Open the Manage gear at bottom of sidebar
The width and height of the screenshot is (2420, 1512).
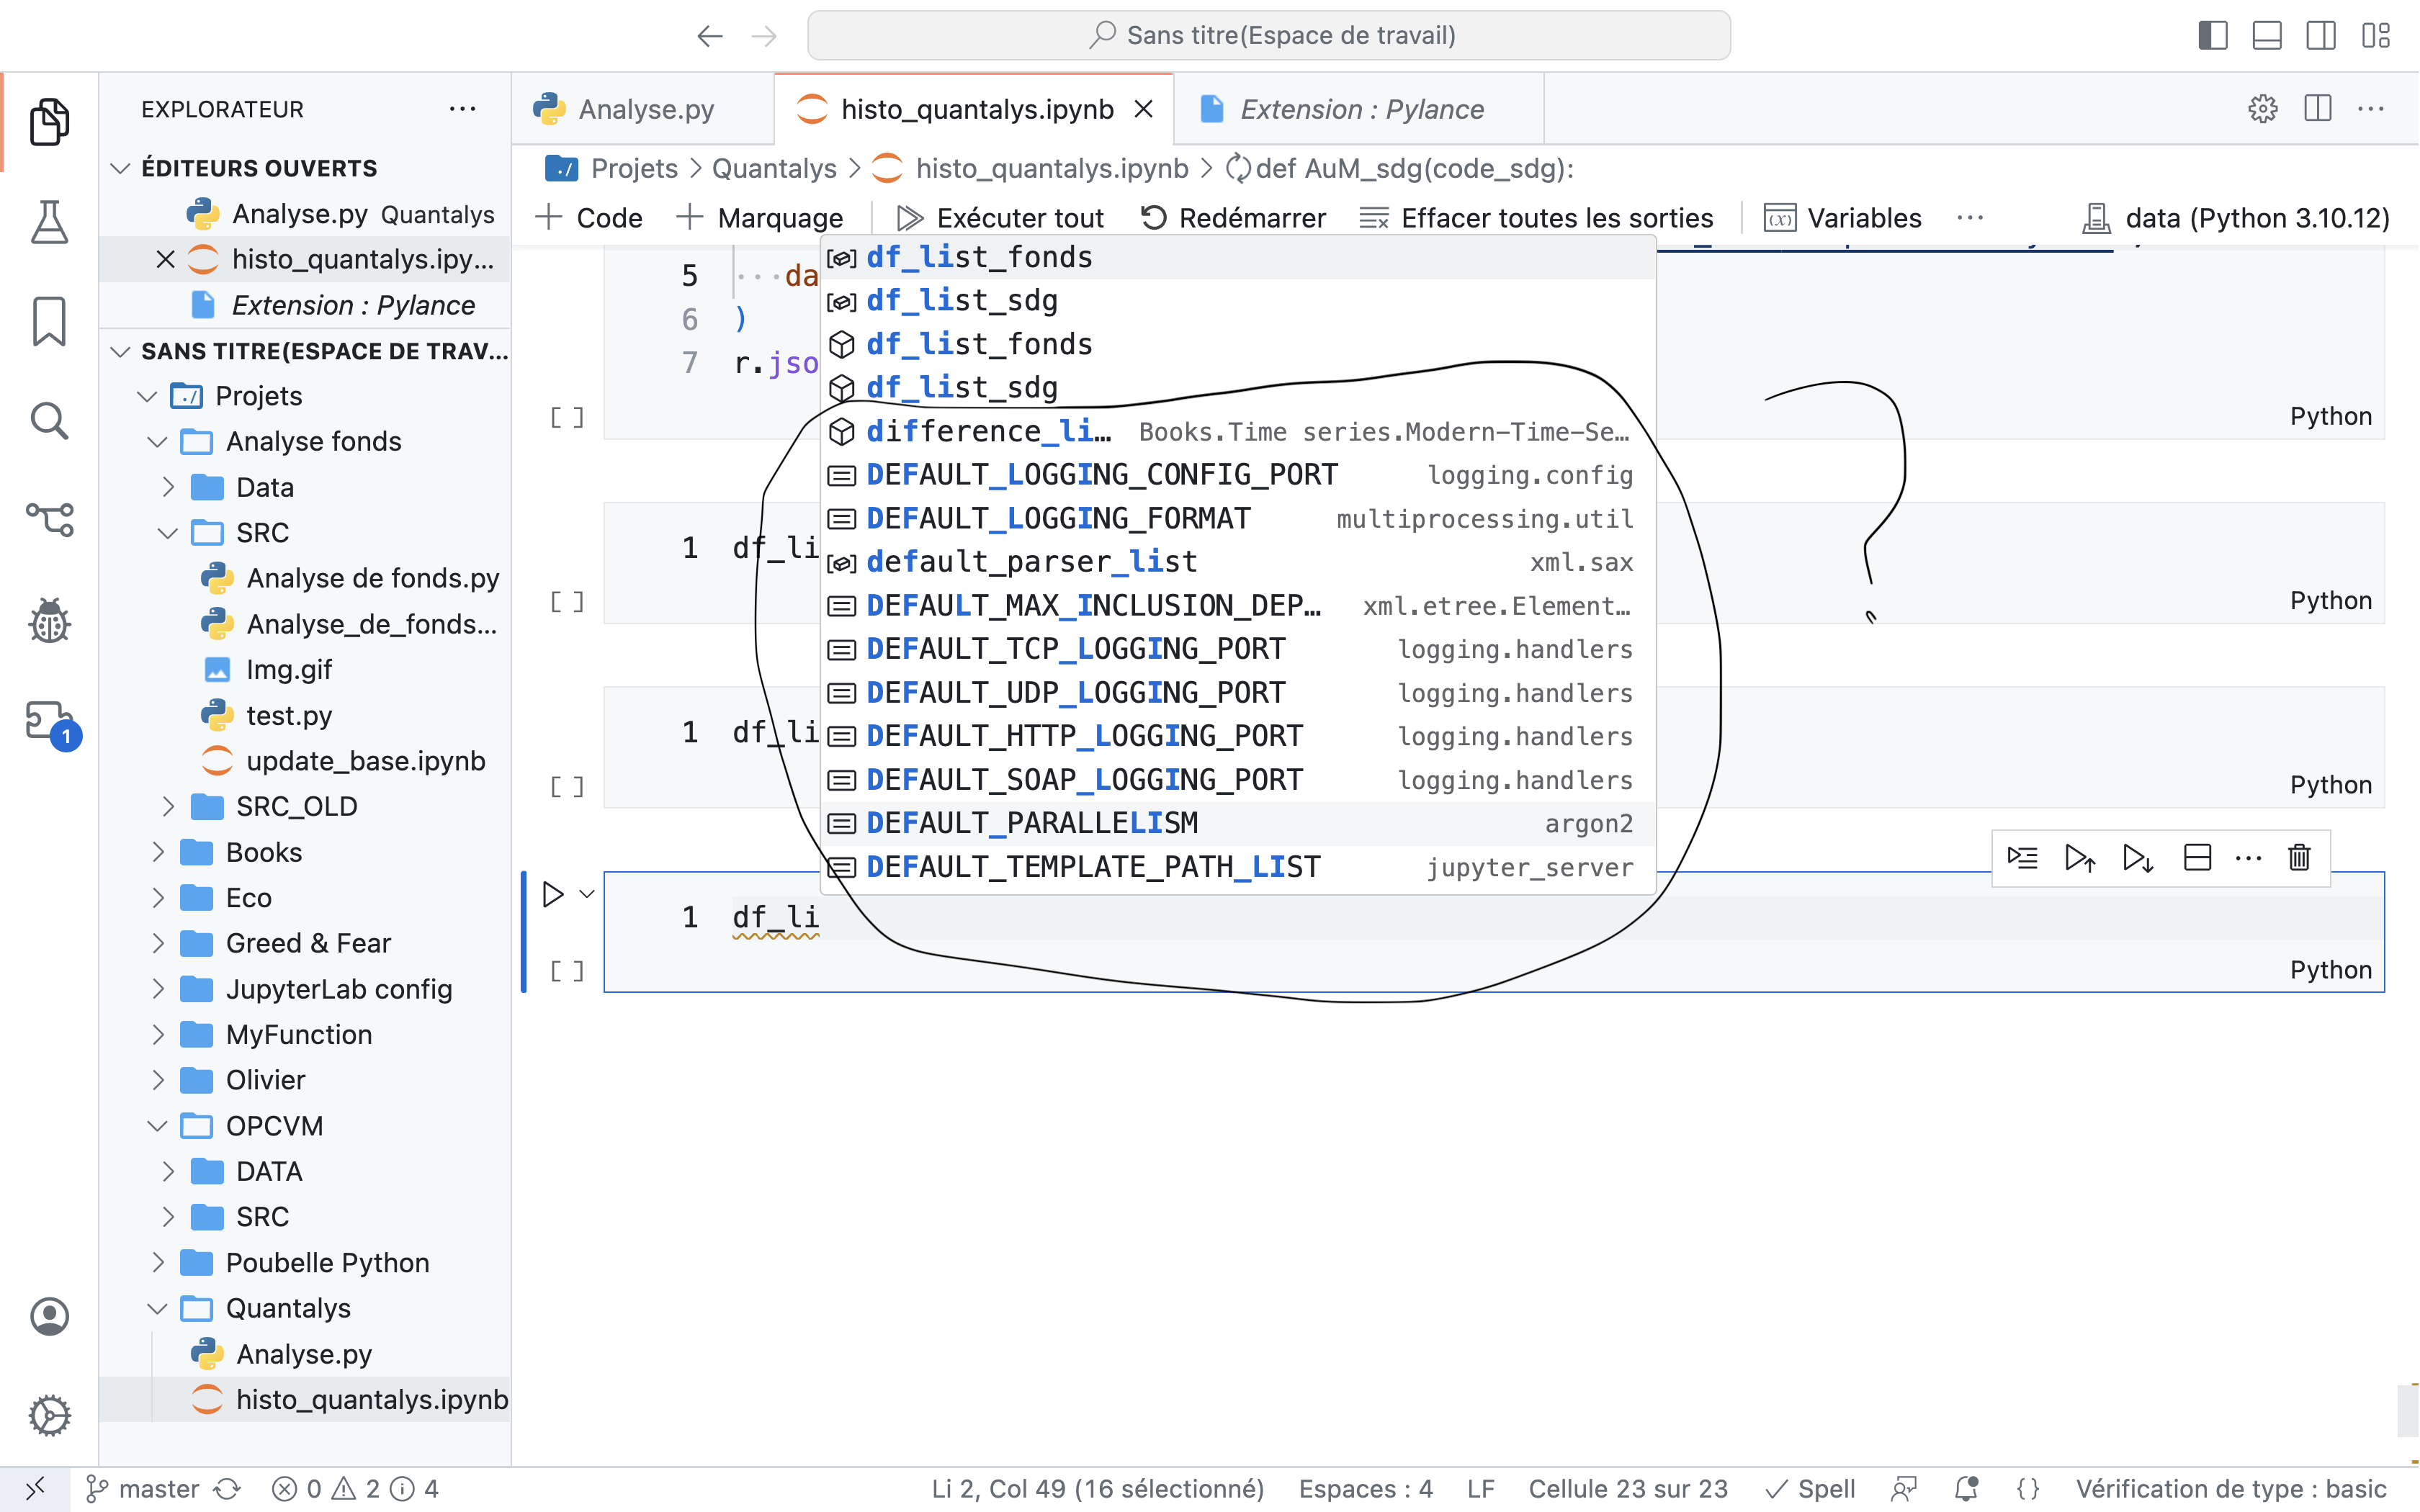tap(49, 1415)
